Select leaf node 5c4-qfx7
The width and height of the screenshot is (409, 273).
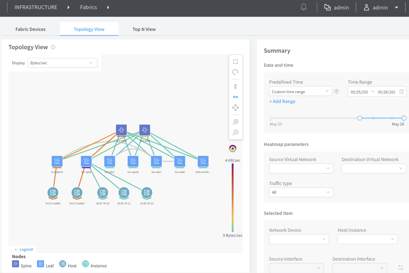tap(156, 161)
